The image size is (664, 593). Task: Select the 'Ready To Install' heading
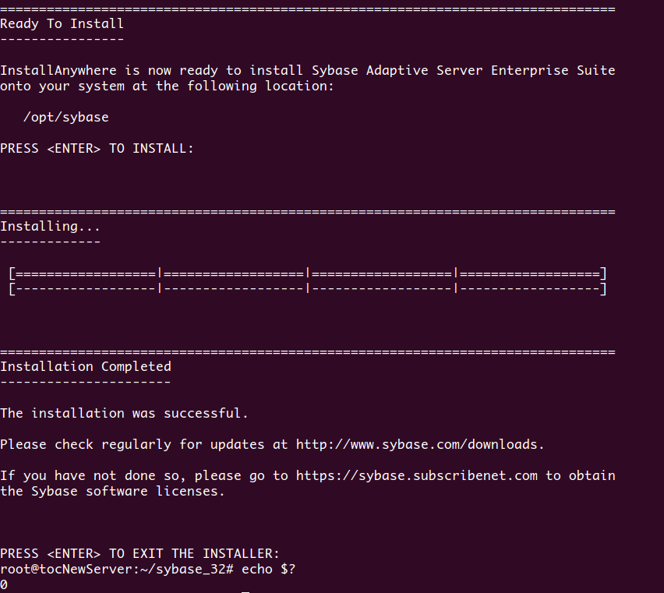click(x=62, y=23)
